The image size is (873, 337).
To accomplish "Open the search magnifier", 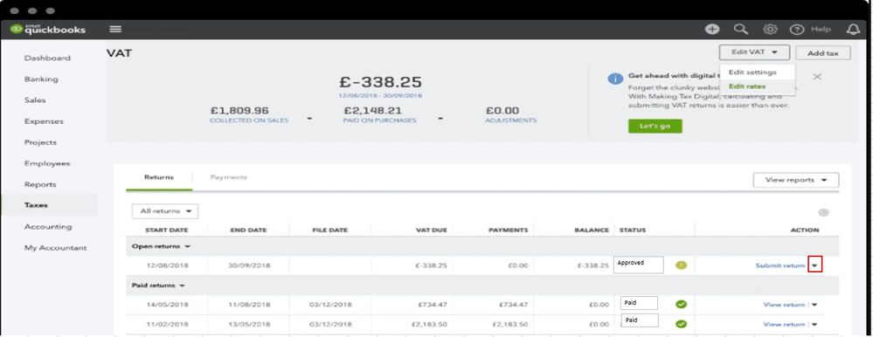I will [741, 30].
